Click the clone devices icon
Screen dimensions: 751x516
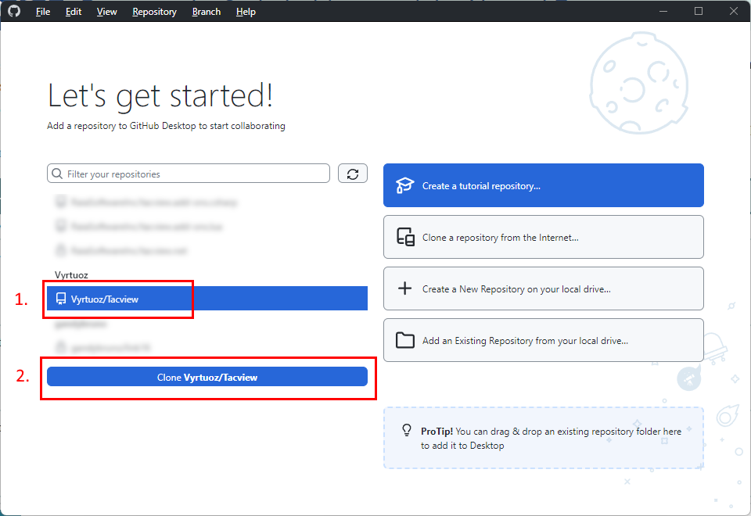(x=405, y=237)
